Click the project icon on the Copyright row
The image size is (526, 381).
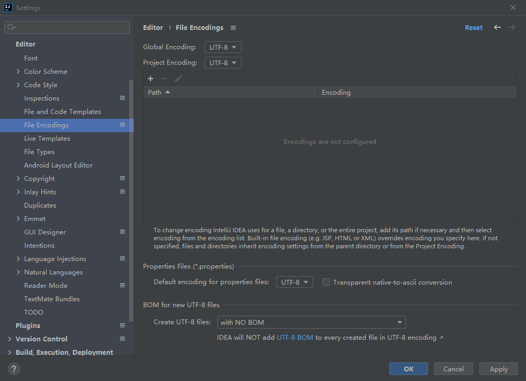pyautogui.click(x=123, y=178)
